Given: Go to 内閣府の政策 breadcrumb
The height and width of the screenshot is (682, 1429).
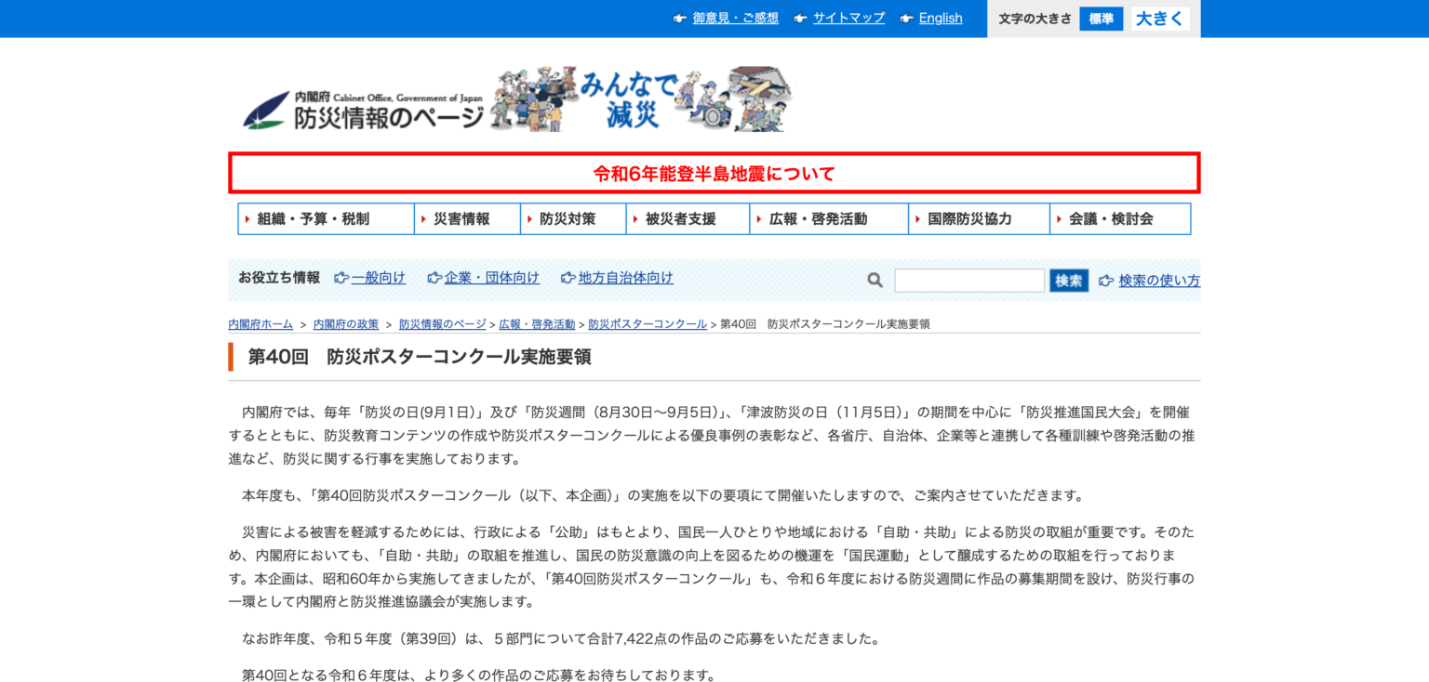Looking at the screenshot, I should coord(346,324).
